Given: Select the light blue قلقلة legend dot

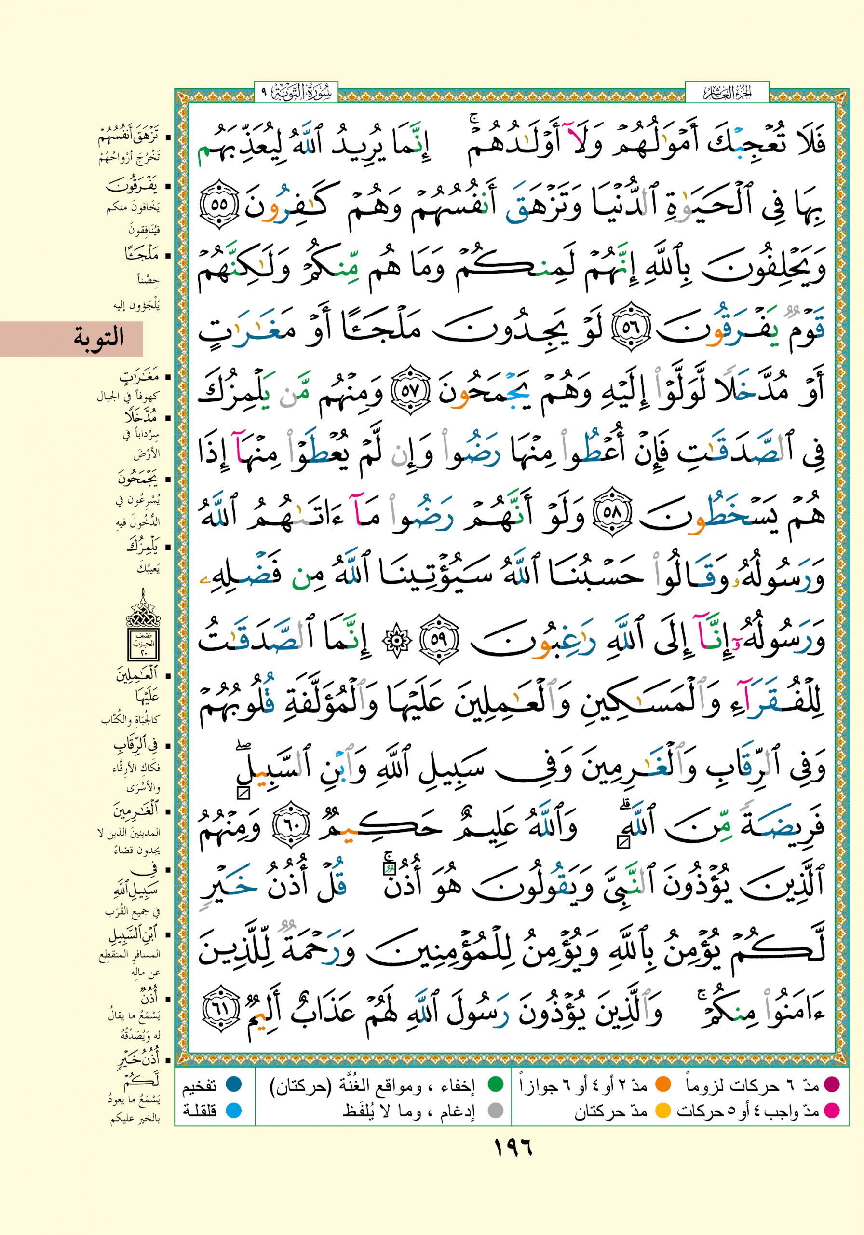Looking at the screenshot, I should (233, 1111).
